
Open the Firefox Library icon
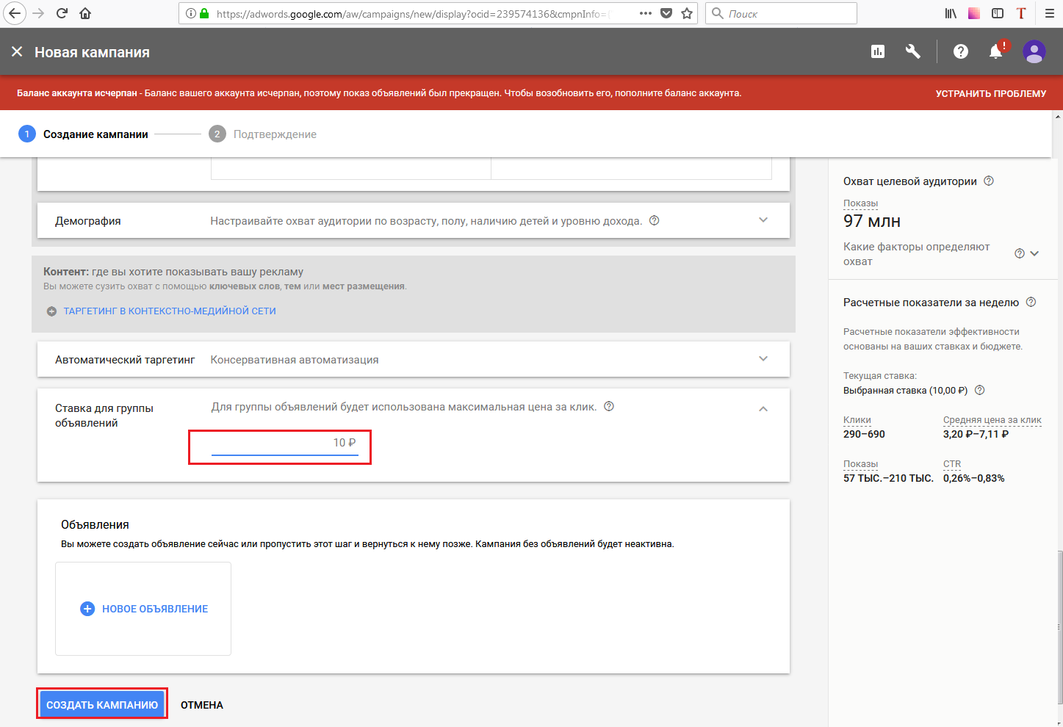tap(951, 13)
